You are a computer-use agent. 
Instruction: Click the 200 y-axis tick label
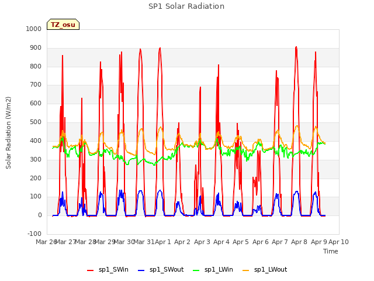[x=36, y=178]
